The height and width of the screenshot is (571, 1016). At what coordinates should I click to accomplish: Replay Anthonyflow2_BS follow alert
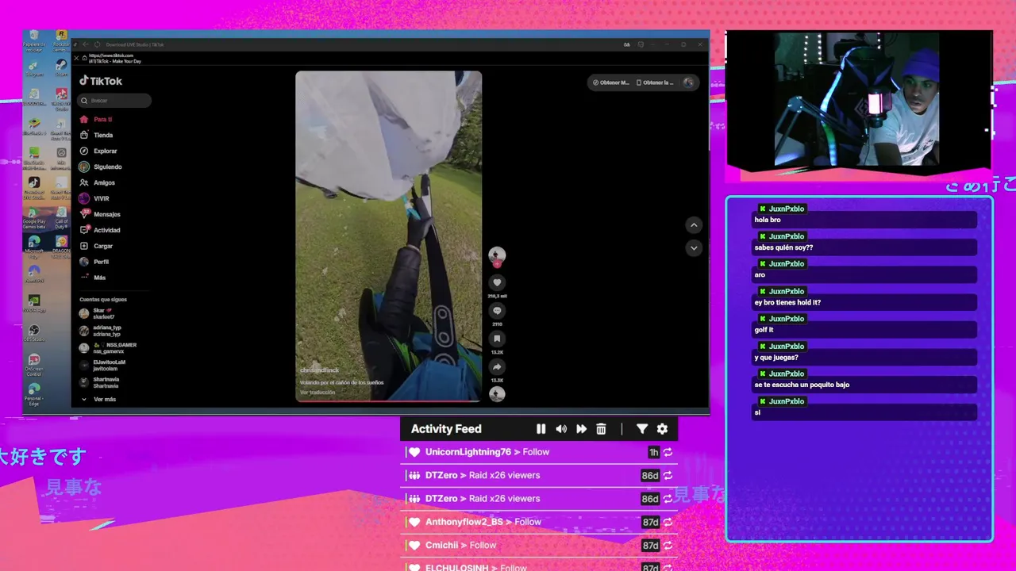point(668,523)
